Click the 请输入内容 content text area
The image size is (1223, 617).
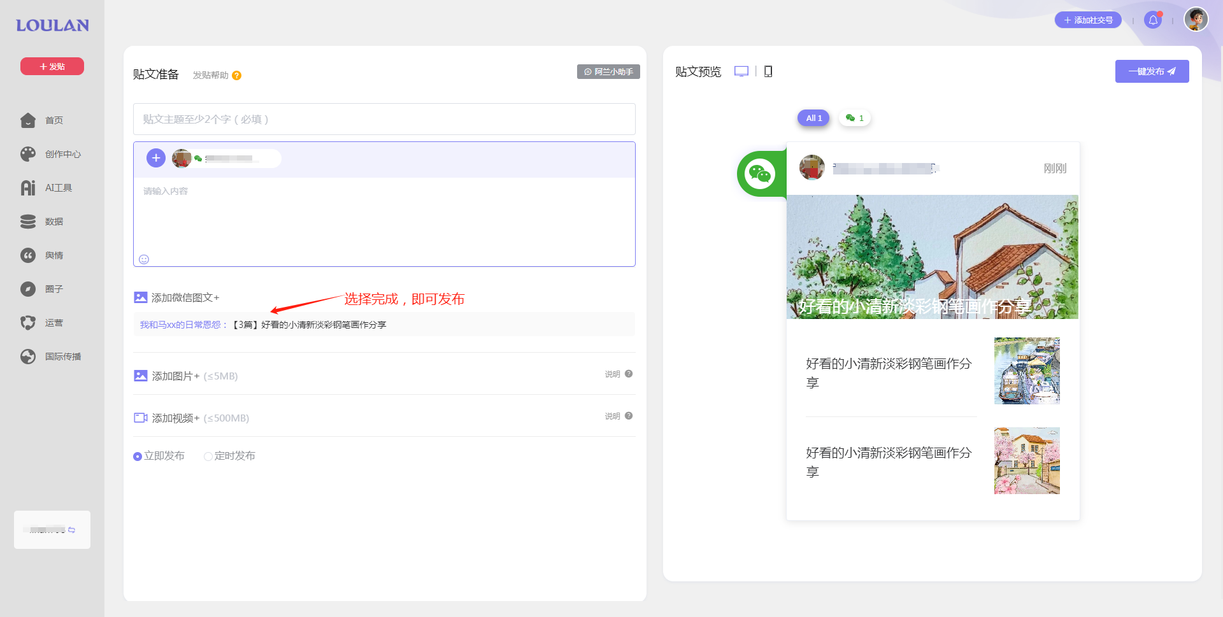pyautogui.click(x=384, y=215)
